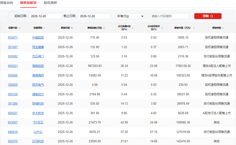Open 海航控股 stock name link
The height and width of the screenshot is (145, 236).
[x=38, y=66]
